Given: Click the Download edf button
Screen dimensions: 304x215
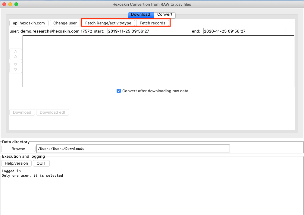Looking at the screenshot, I should [x=52, y=112].
